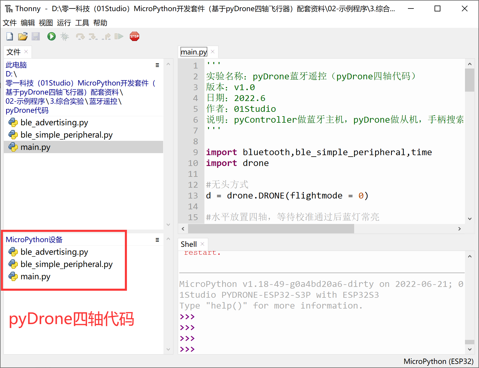Viewport: 479px width, 368px height.
Task: Close the Shell tab
Action: 202,244
